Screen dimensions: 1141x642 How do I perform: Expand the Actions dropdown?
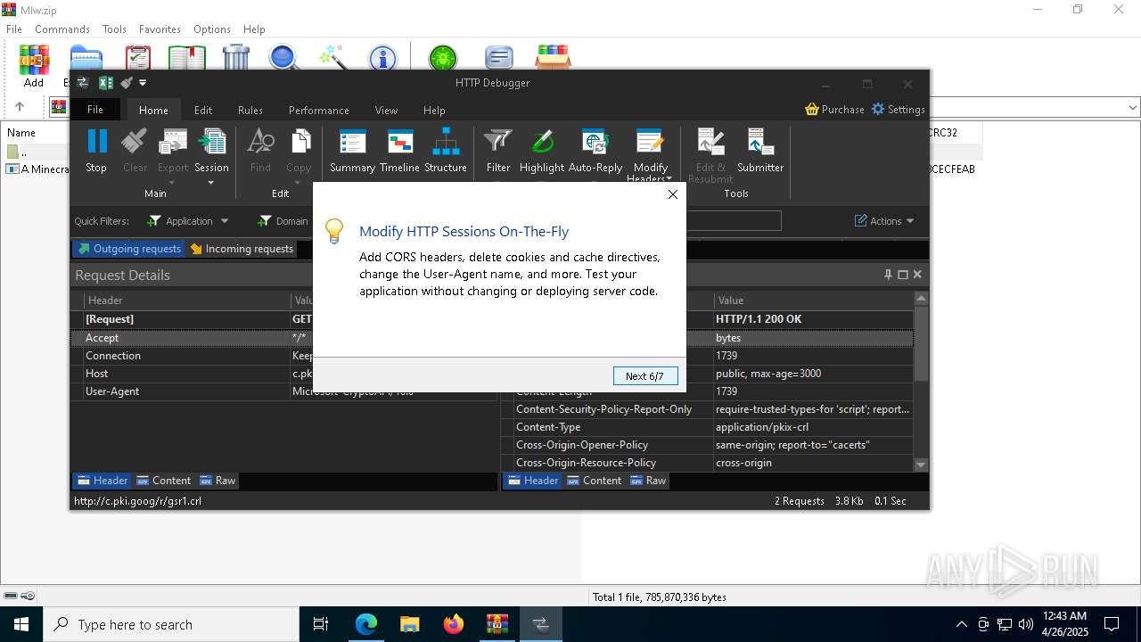click(910, 221)
